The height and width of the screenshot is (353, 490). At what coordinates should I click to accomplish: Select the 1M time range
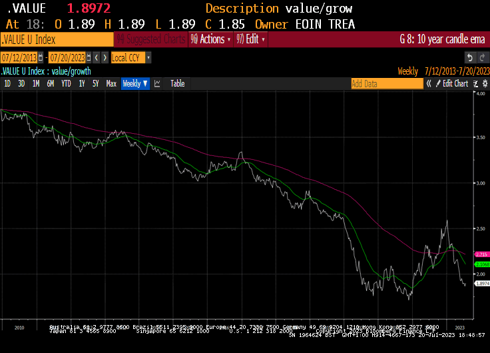click(x=36, y=83)
